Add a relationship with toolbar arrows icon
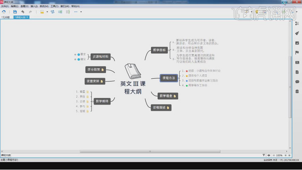The height and width of the screenshot is (170, 302). click(52, 12)
